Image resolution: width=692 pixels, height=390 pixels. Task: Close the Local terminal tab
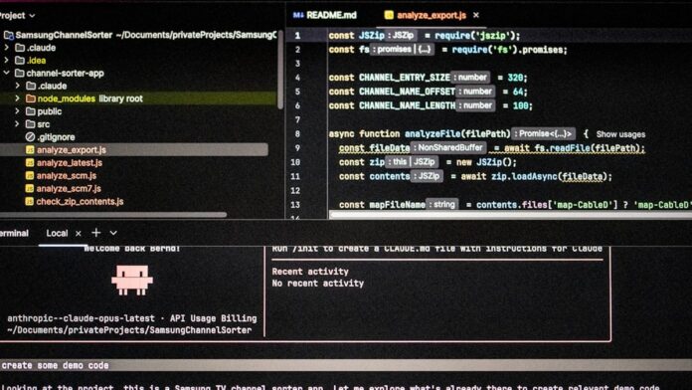point(79,233)
